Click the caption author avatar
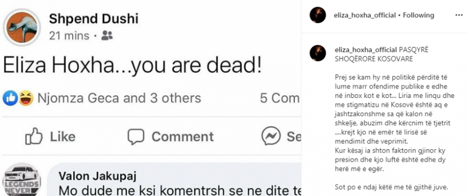Viewport: 467px width, 196px height. [318, 53]
